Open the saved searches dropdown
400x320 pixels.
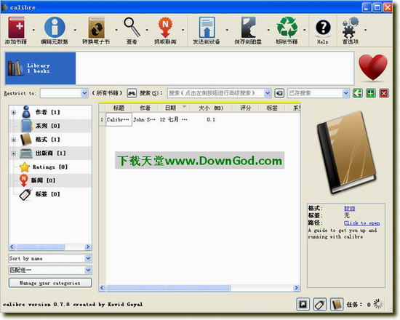coord(345,93)
